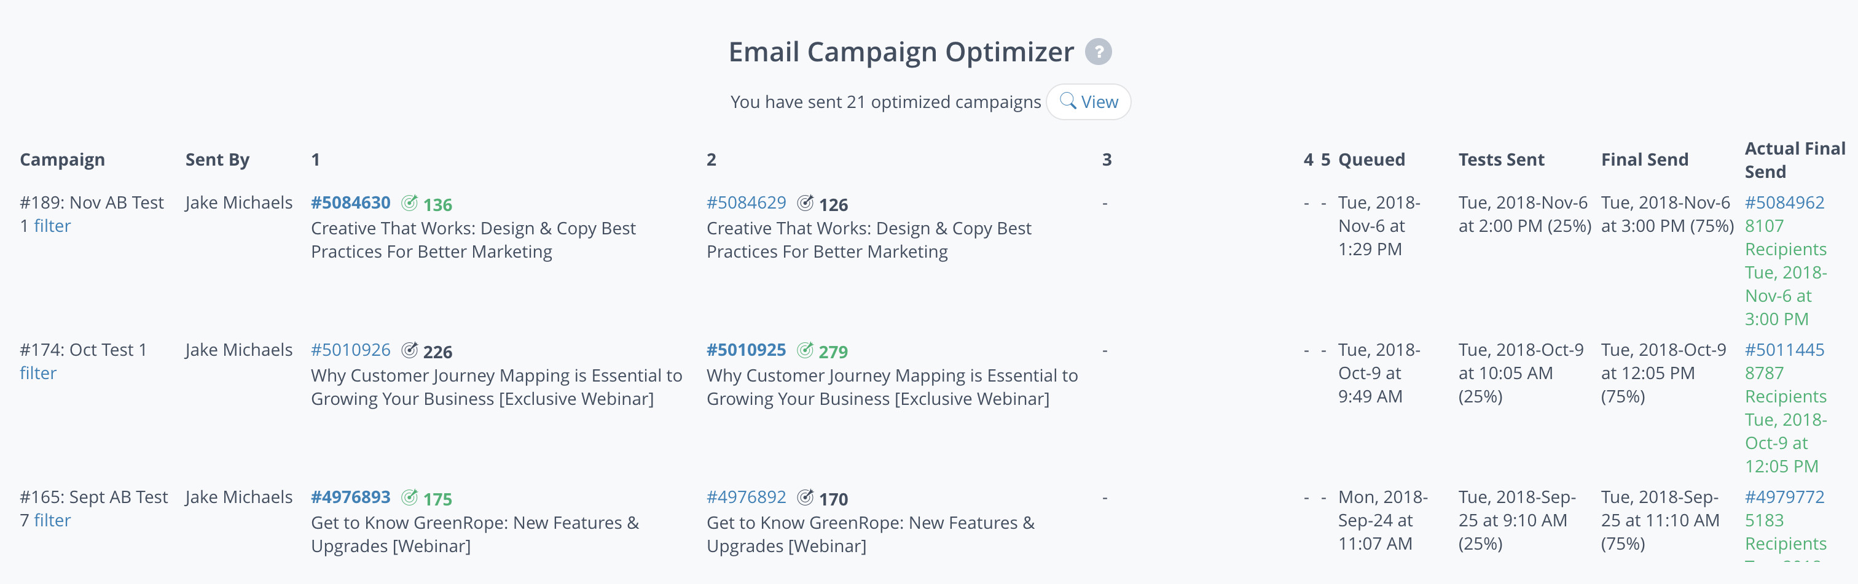Open email variant #5084629
This screenshot has width=1858, height=584.
coord(747,203)
